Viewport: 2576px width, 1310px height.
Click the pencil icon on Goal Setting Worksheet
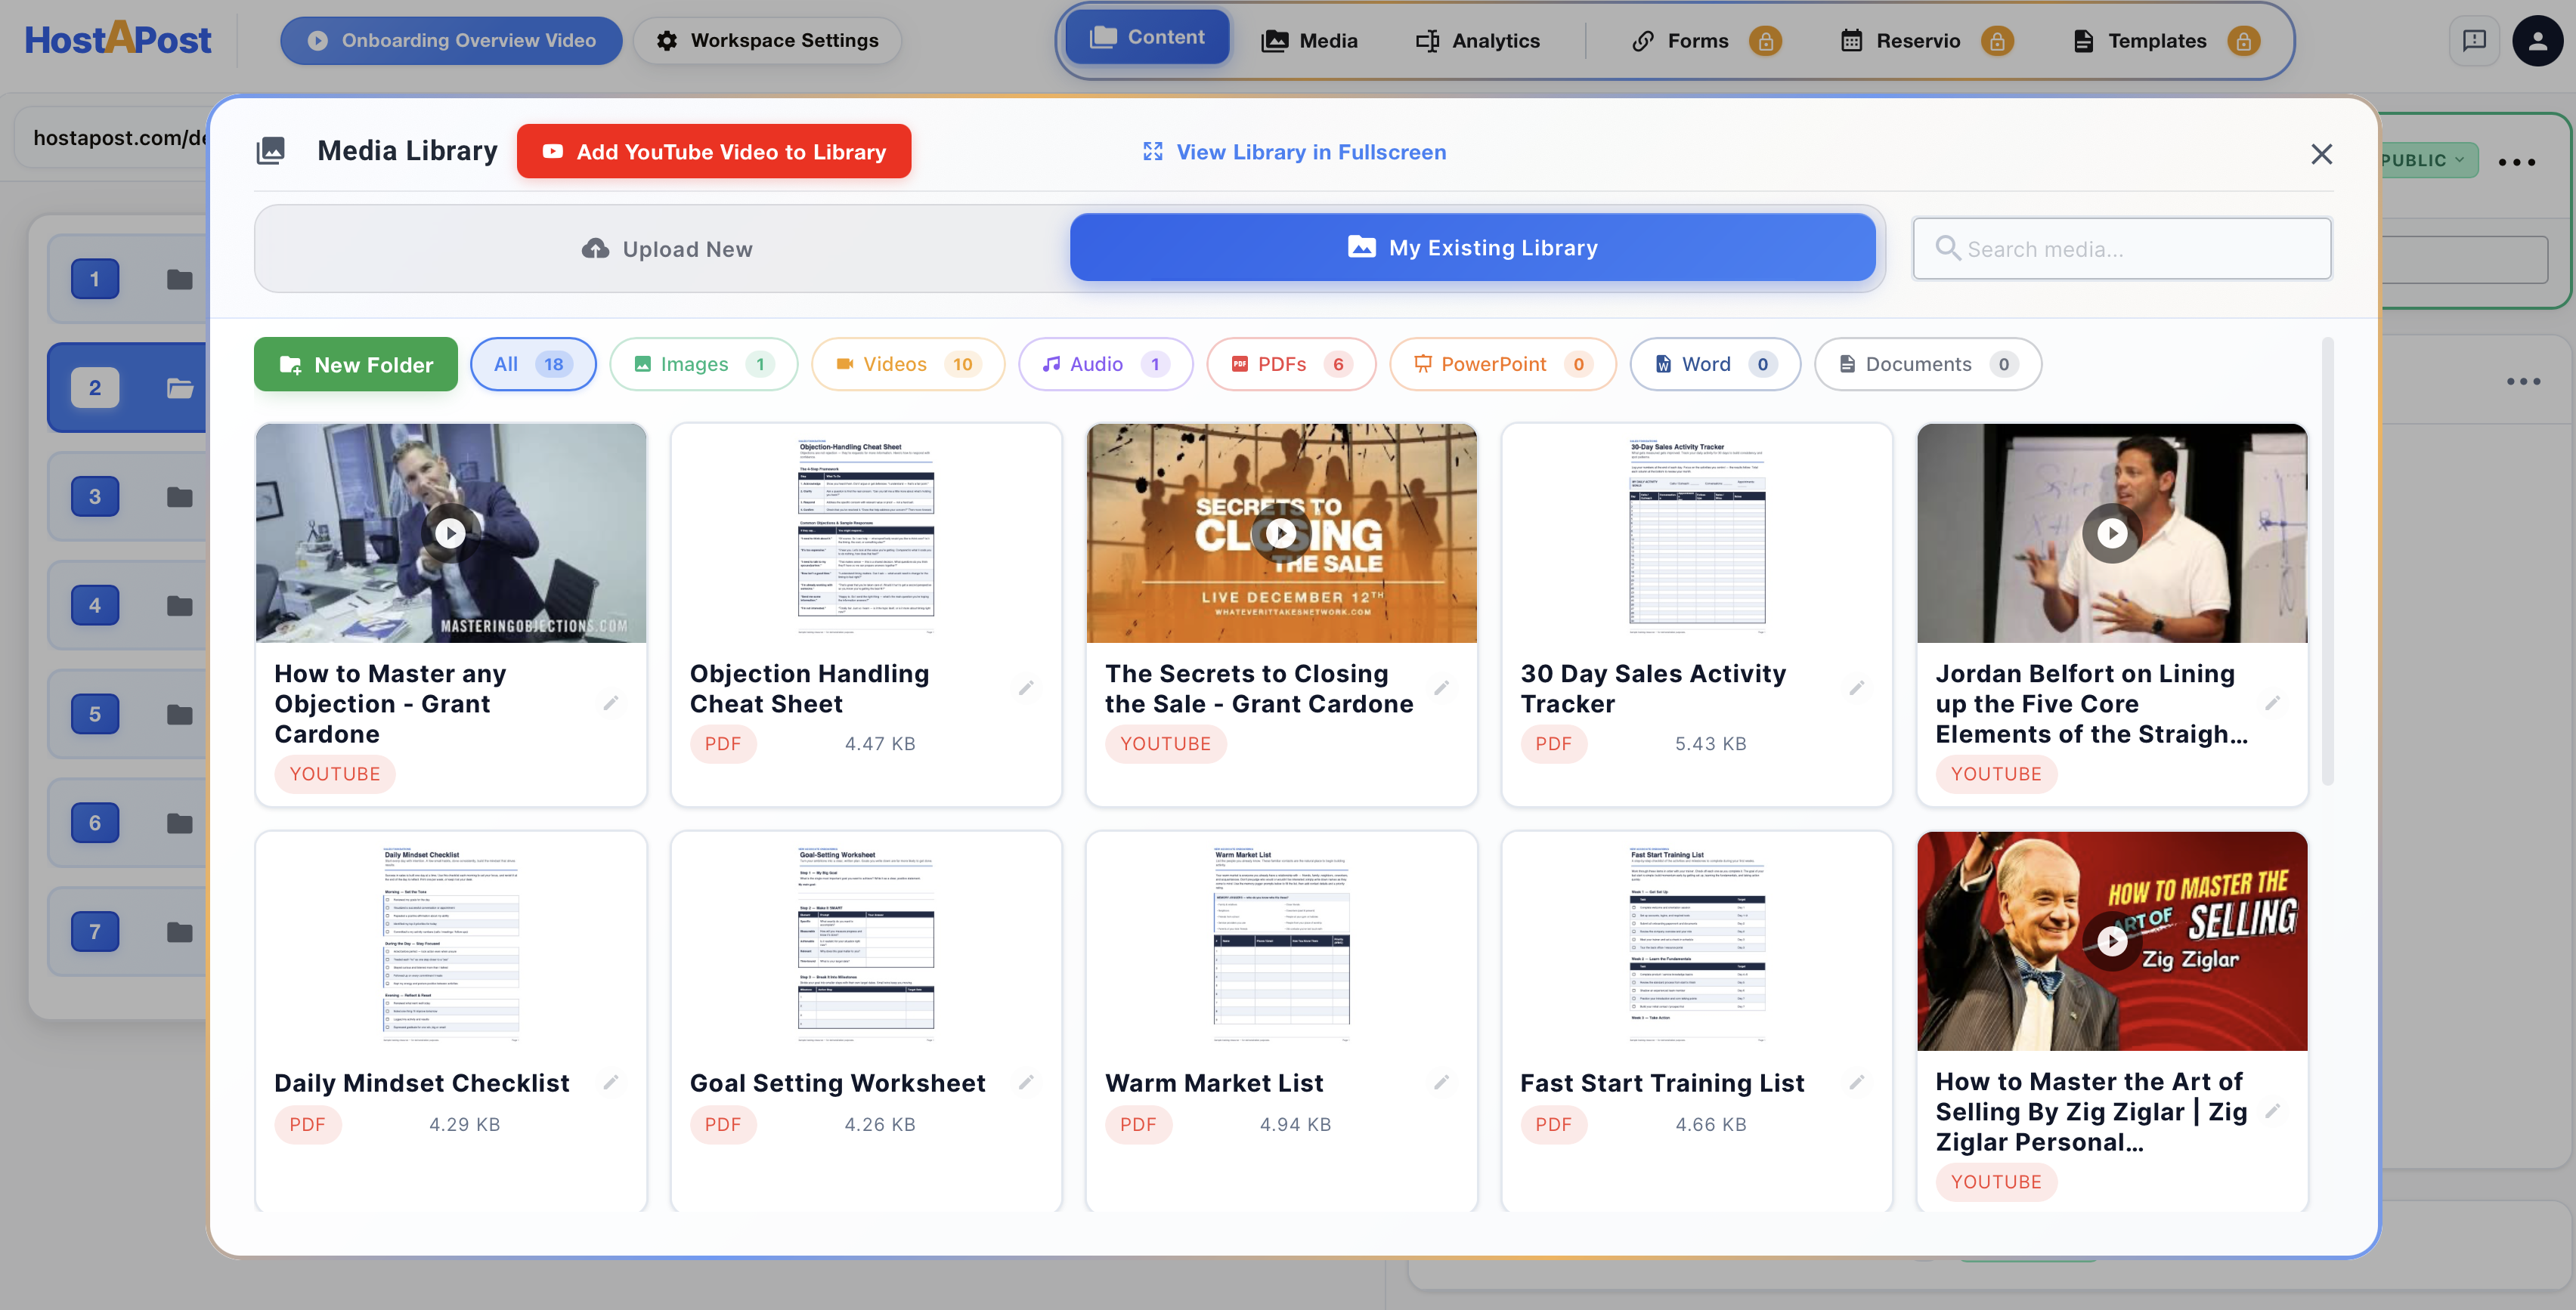tap(1026, 1082)
